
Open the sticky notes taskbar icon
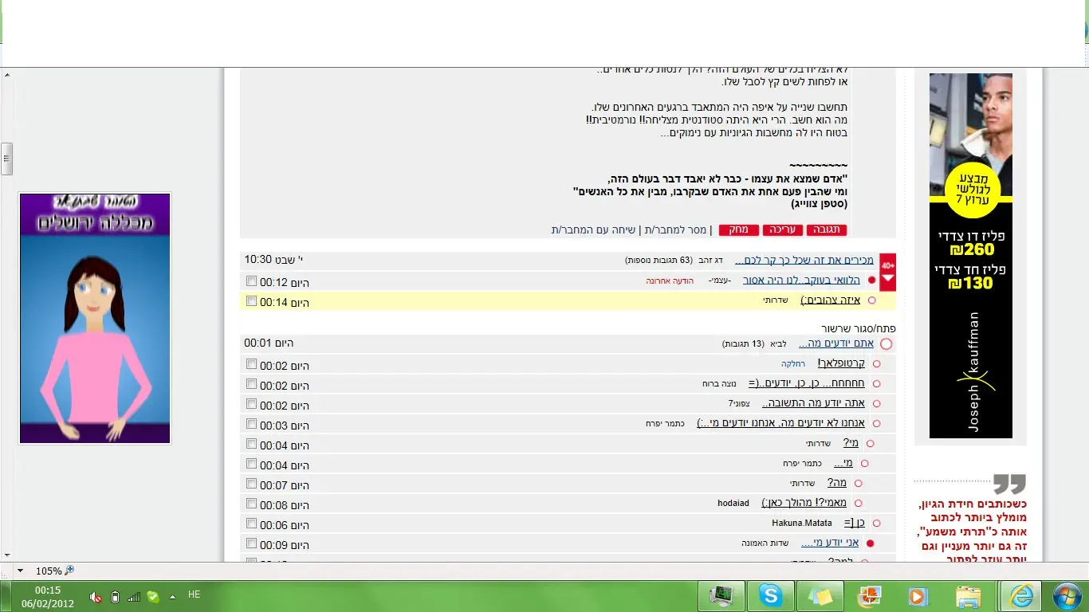tap(820, 596)
